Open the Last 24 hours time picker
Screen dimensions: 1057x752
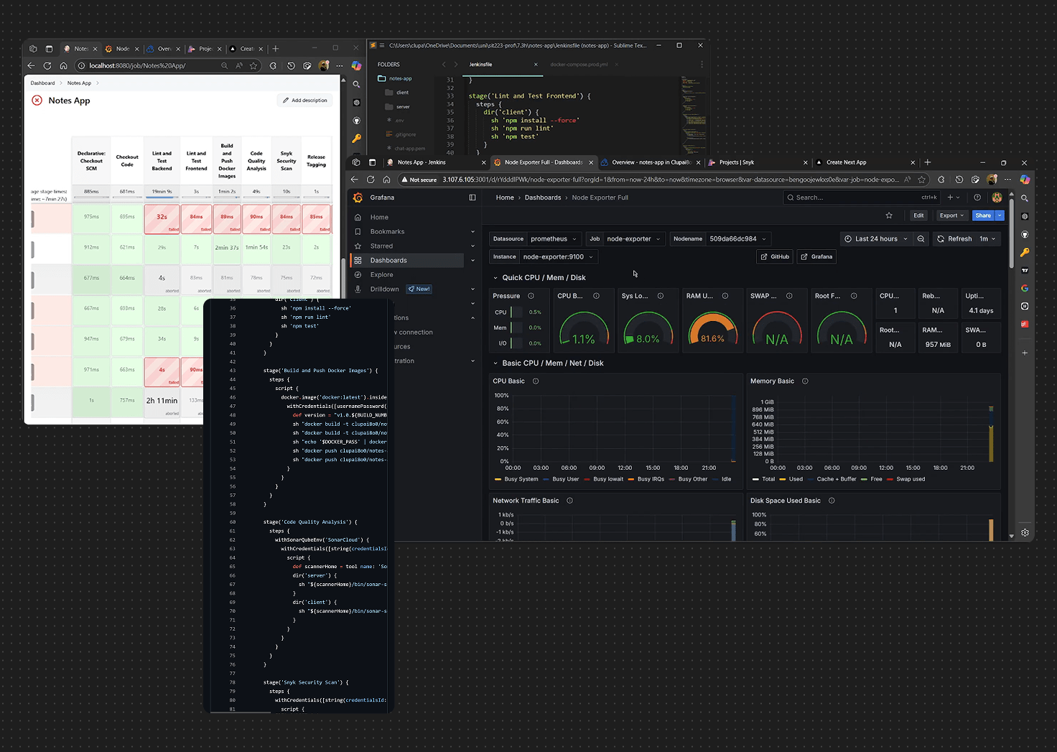tap(876, 239)
